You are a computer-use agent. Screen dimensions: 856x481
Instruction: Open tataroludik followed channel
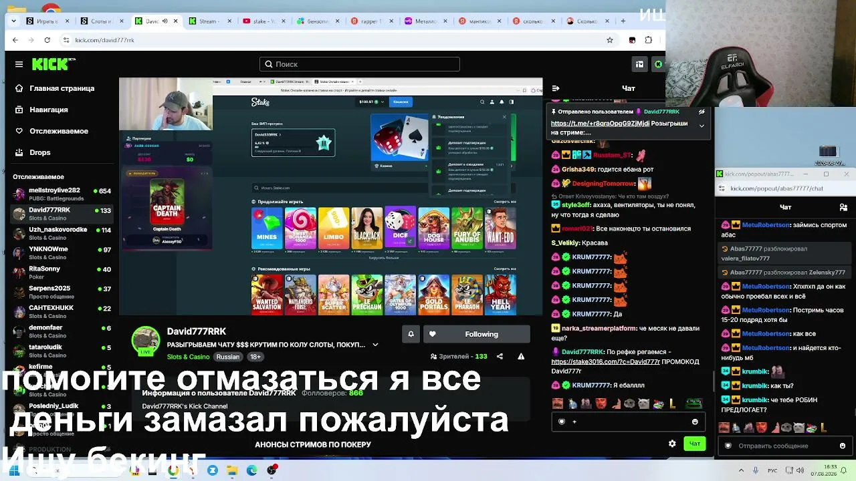(62, 351)
